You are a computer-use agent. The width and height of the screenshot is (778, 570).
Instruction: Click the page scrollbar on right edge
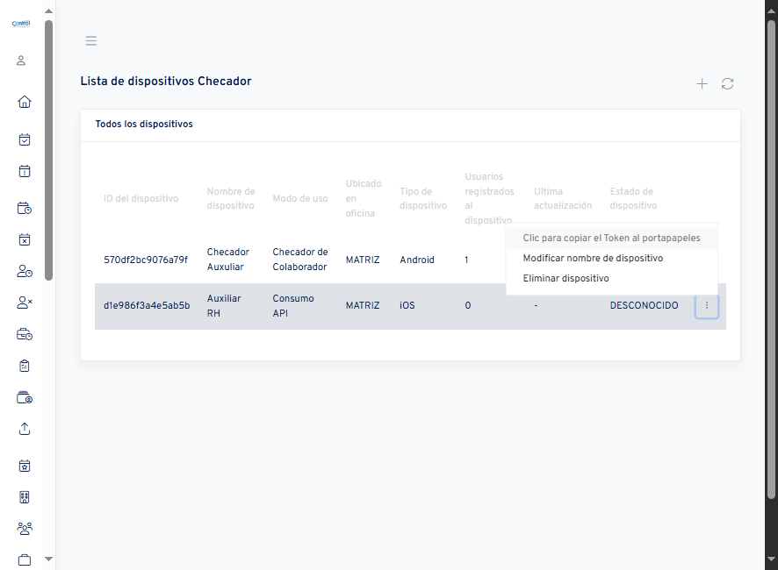(771, 260)
